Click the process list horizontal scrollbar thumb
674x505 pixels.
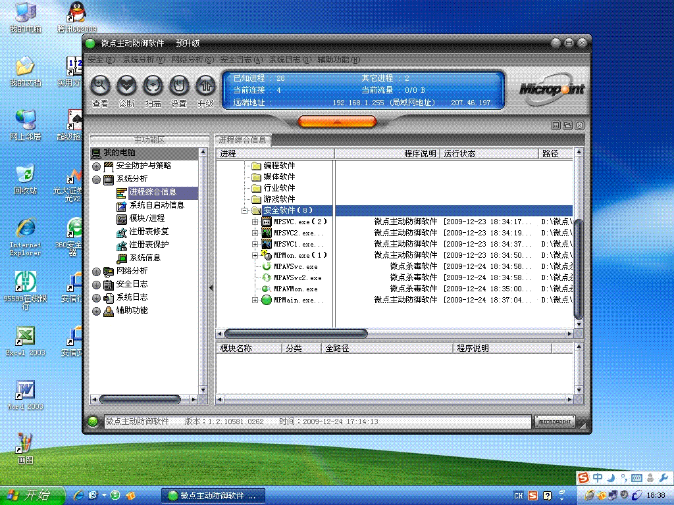click(296, 333)
